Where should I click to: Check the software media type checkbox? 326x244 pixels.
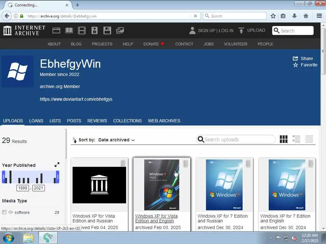(x=4, y=212)
